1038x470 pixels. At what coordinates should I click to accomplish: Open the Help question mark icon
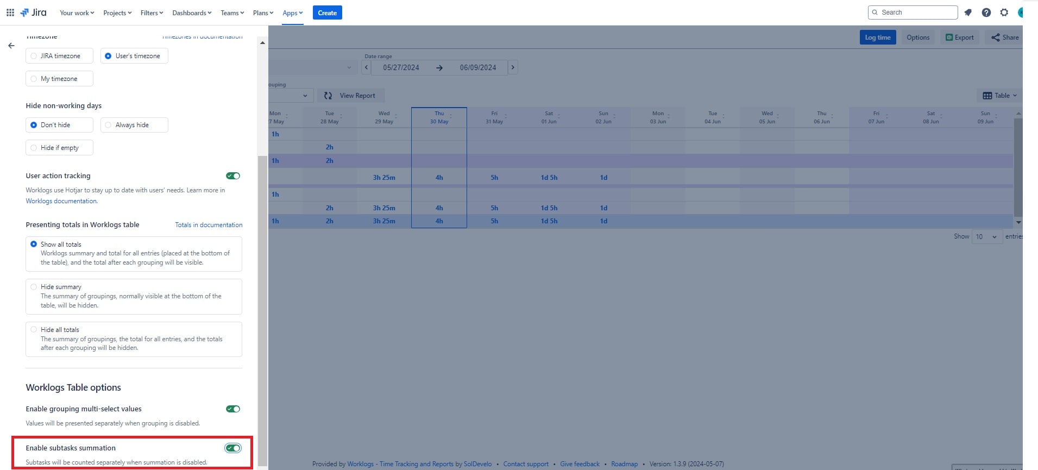(986, 12)
